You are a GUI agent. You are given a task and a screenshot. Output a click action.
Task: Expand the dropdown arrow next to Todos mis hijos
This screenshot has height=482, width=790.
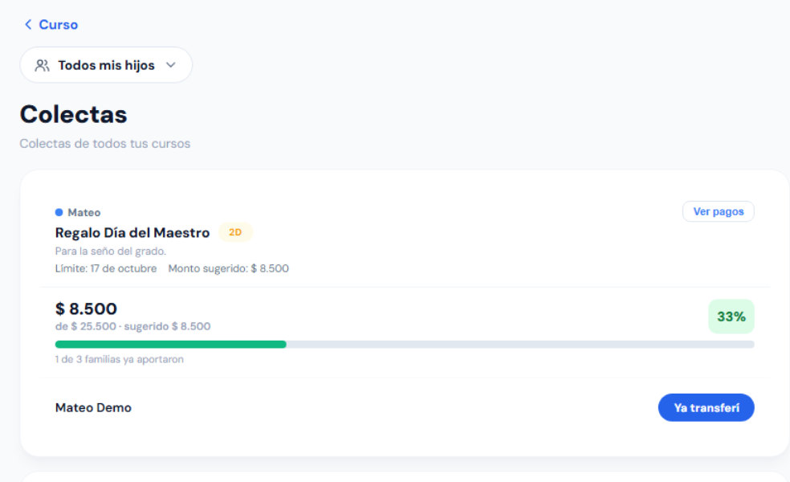pyautogui.click(x=171, y=65)
